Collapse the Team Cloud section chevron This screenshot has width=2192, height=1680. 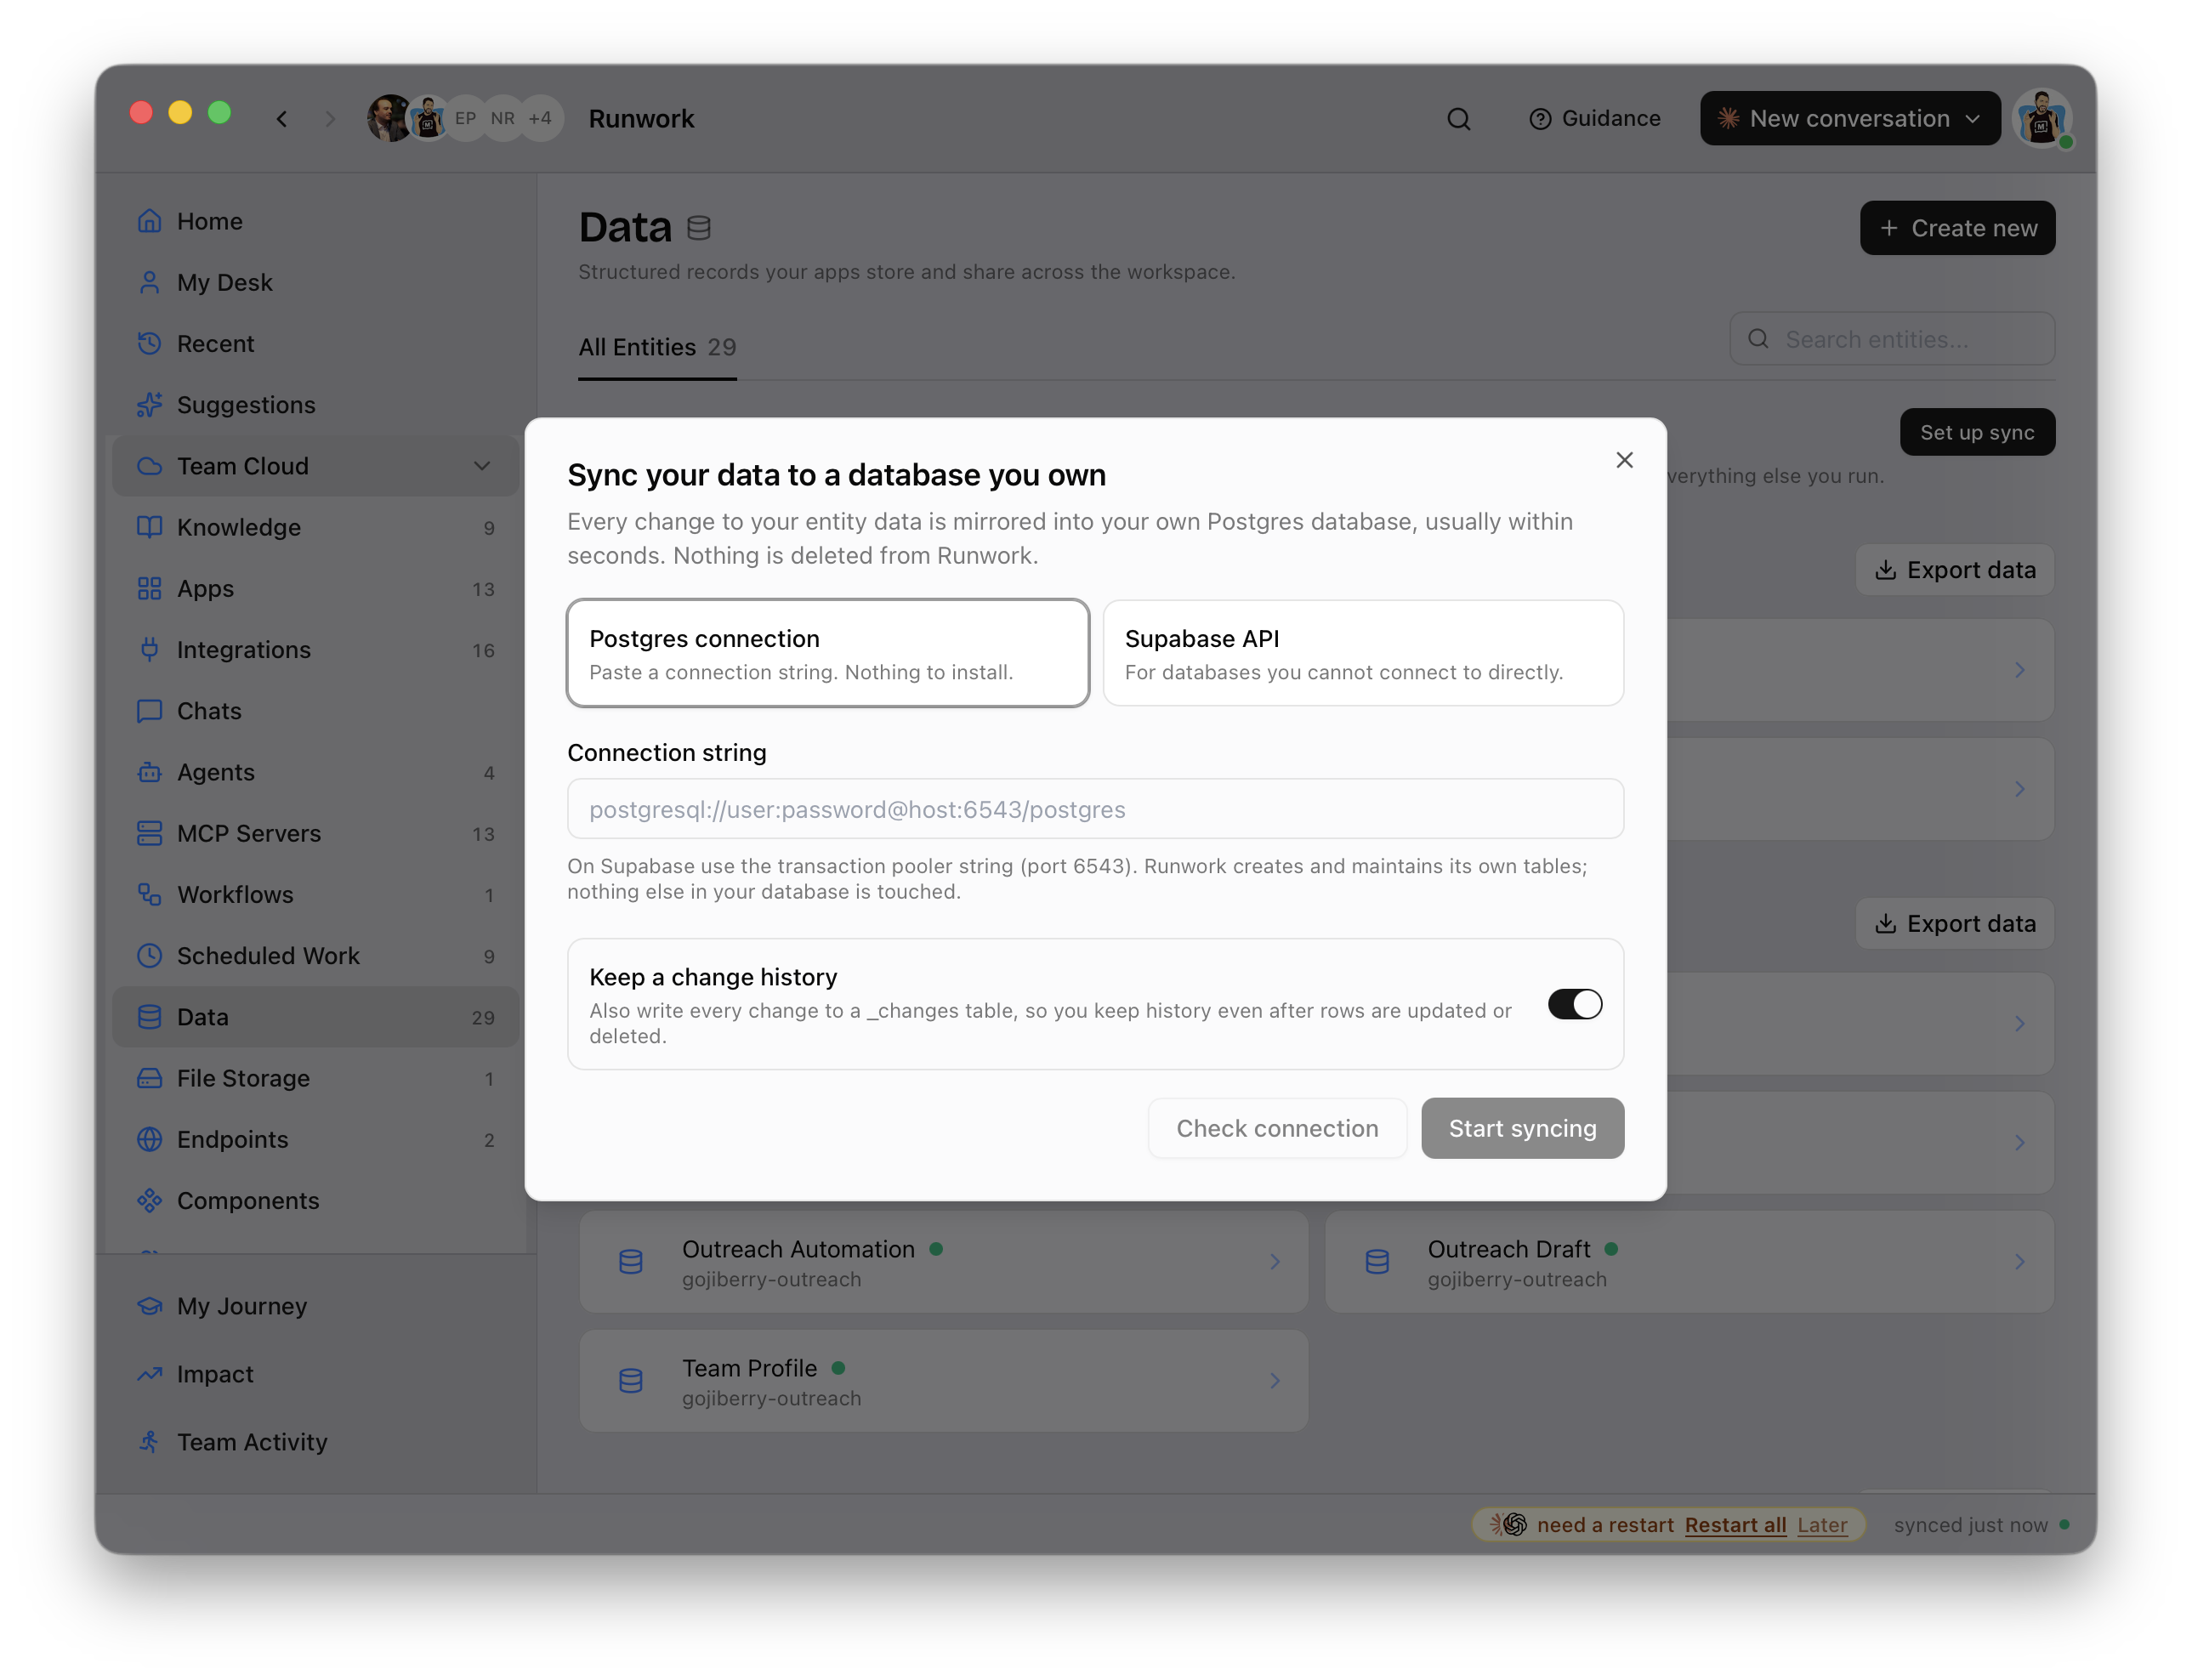(482, 466)
